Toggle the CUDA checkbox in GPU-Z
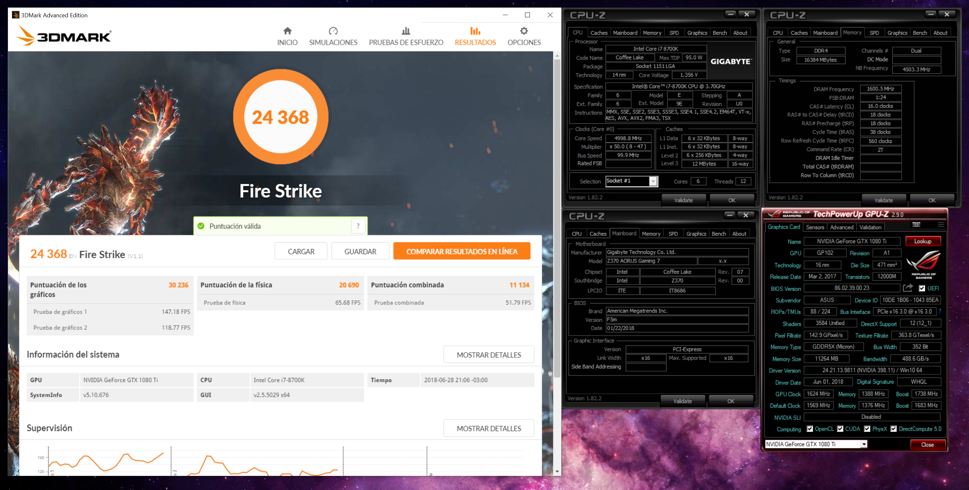 click(x=840, y=429)
